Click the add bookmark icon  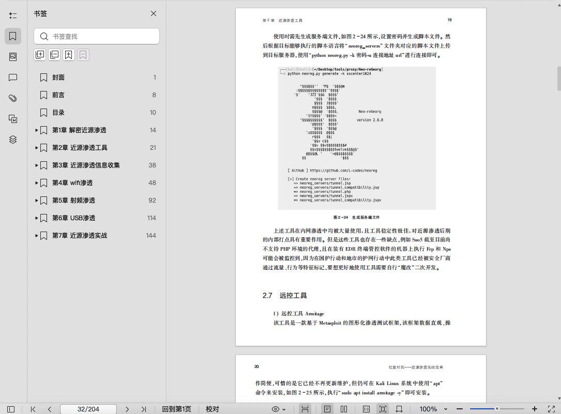pos(69,55)
